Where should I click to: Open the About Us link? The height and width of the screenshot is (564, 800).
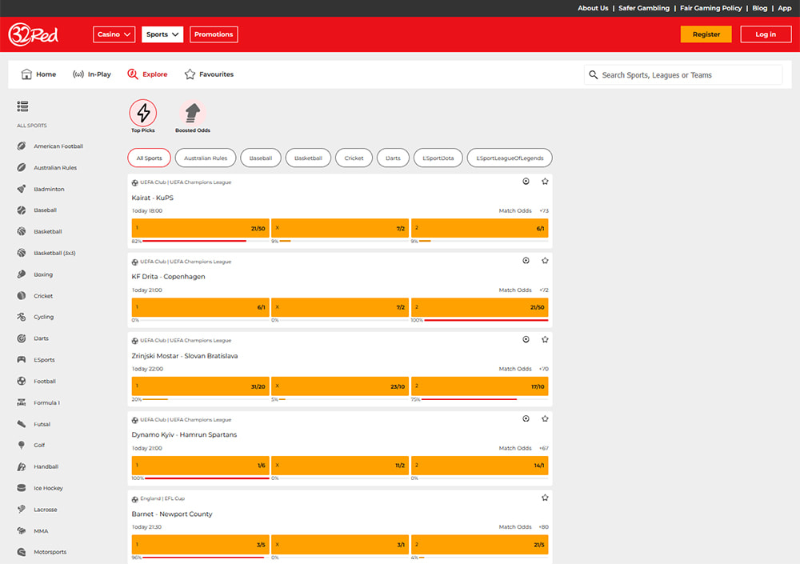coord(593,8)
